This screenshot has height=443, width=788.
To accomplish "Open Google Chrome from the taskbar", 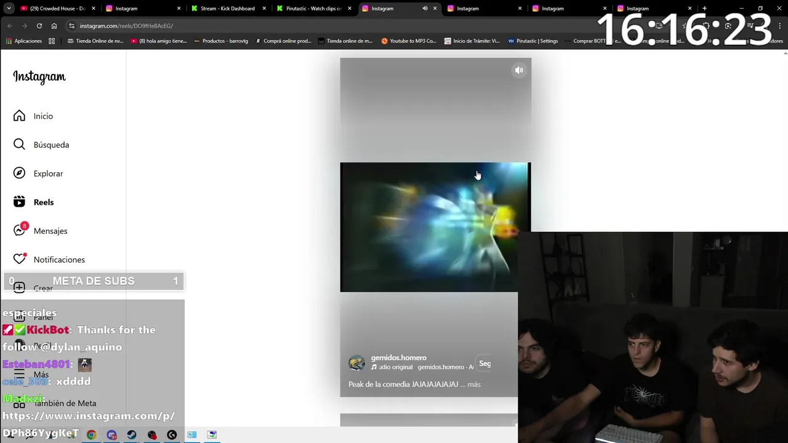I will point(91,435).
